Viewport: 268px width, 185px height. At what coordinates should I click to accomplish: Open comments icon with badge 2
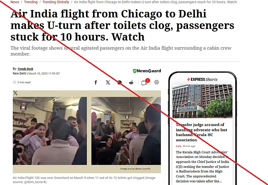point(145,82)
